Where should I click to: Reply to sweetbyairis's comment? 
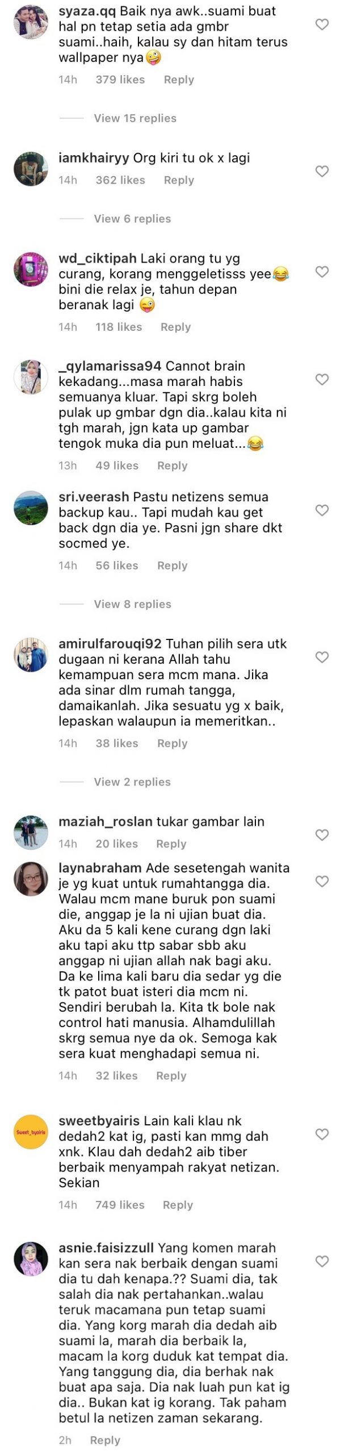(178, 1205)
